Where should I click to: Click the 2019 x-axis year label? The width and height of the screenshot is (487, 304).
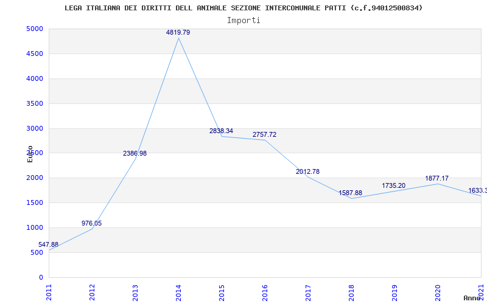coord(394,293)
